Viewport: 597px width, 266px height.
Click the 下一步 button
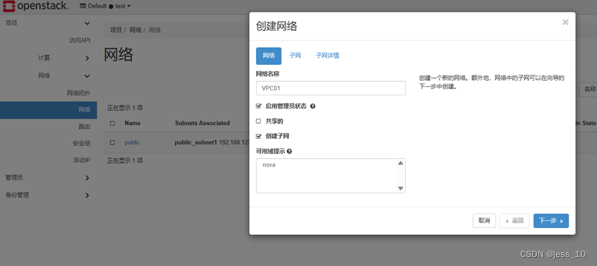[x=551, y=220]
